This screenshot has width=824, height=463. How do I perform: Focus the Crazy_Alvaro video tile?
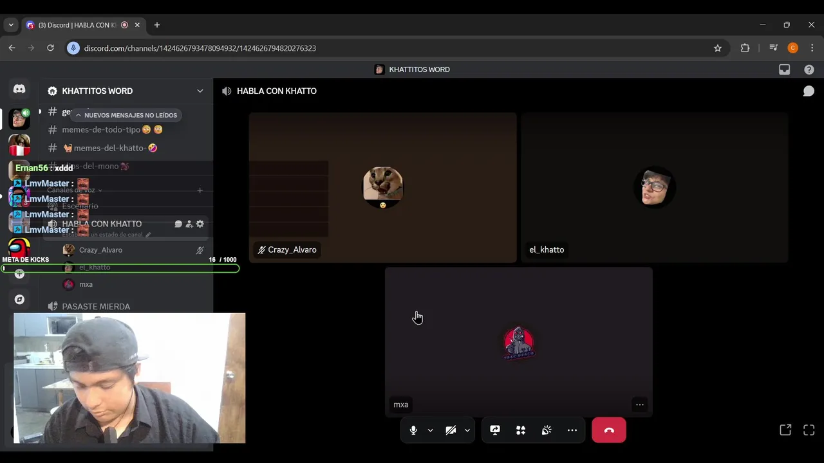(383, 188)
